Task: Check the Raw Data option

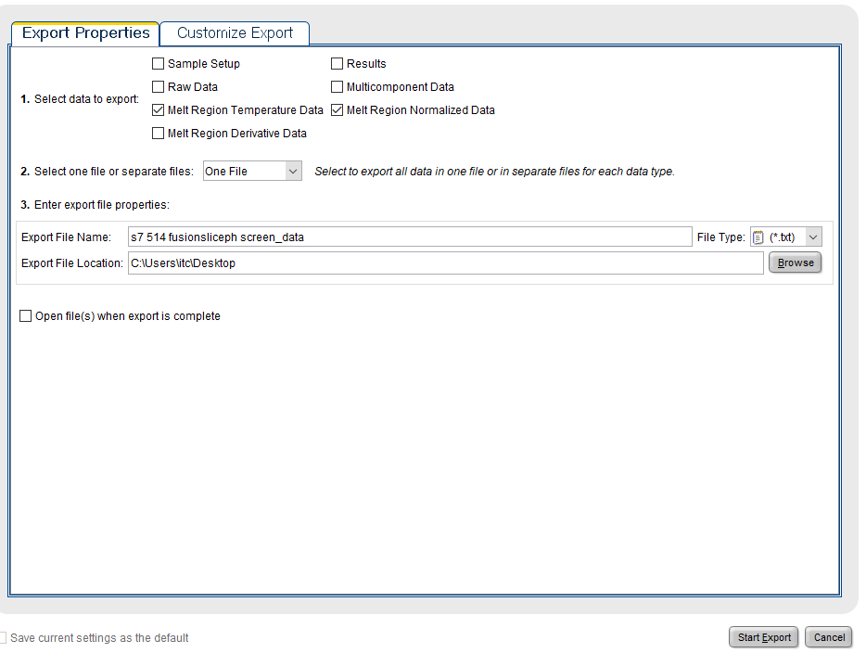Action: pos(158,87)
